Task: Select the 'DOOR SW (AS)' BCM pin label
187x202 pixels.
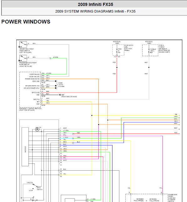Action: click(34, 74)
